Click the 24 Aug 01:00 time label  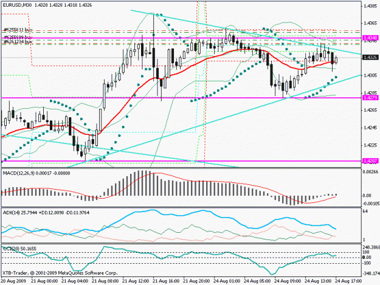pos(227,281)
